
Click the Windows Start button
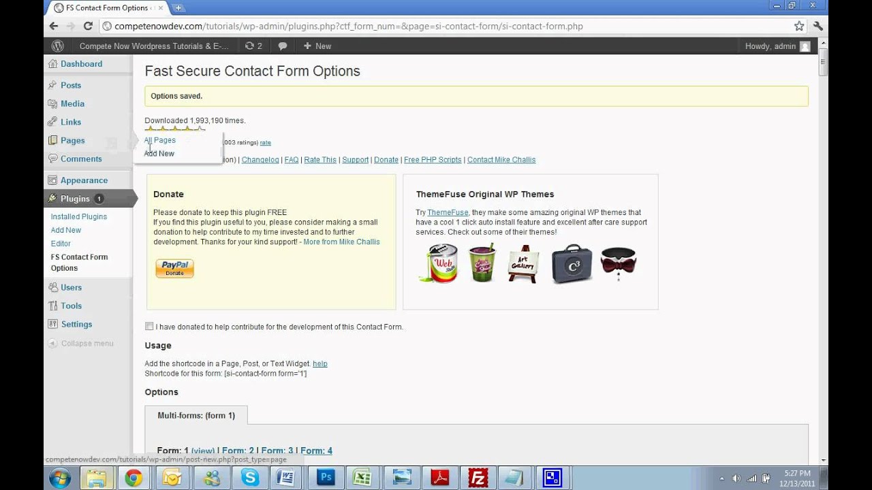[x=60, y=478]
